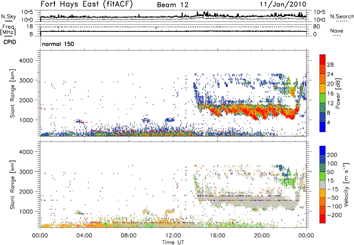Click the gray ground scatter band in the Velocity panel
The width and height of the screenshot is (354, 245).
click(x=248, y=202)
